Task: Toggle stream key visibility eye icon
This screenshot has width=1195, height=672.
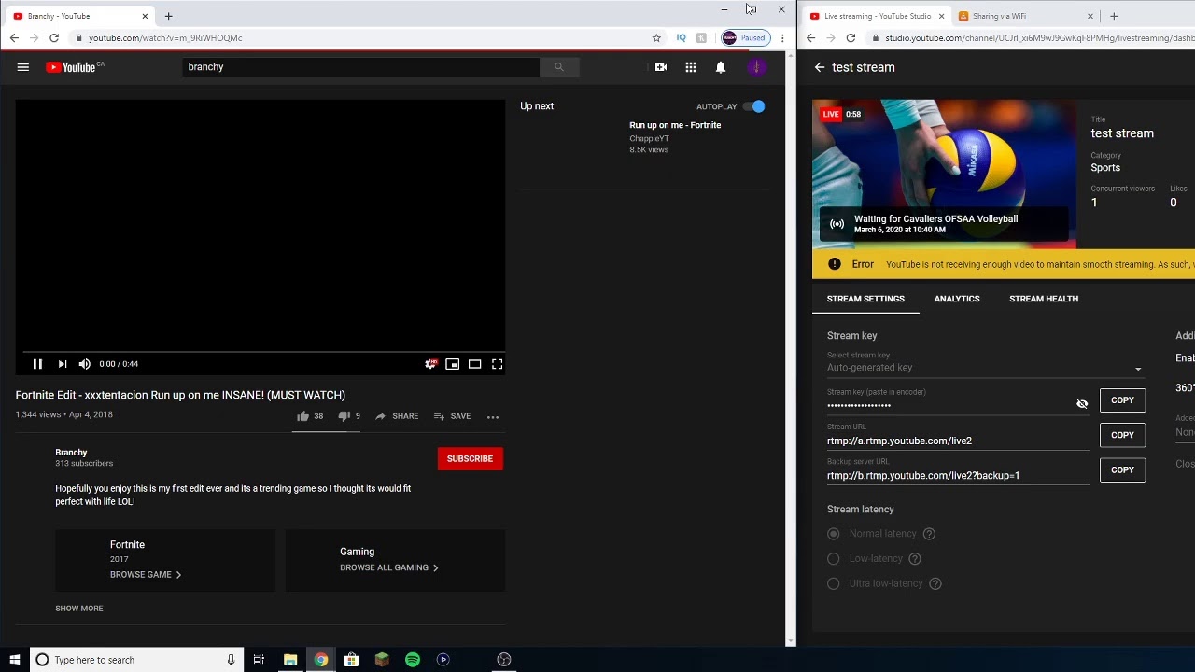Action: (x=1082, y=404)
